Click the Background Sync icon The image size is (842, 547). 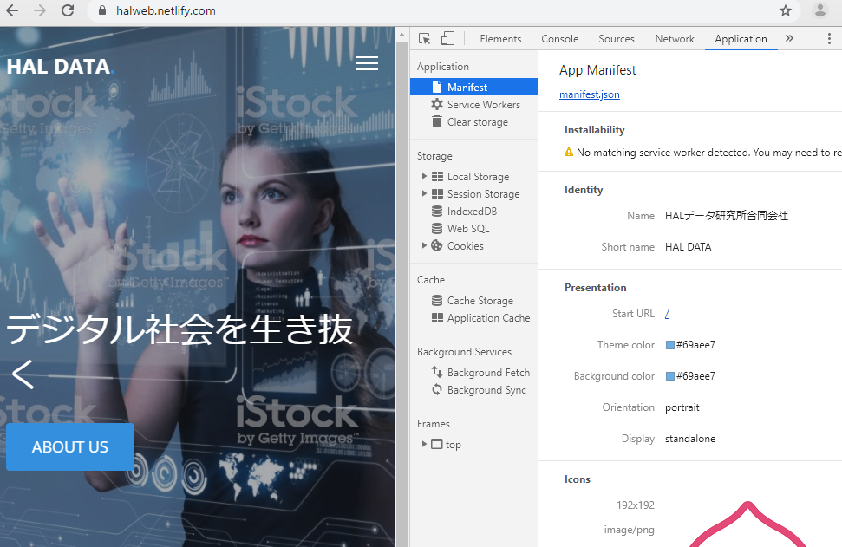coord(437,390)
